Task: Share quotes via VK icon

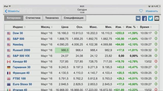Action: point(138,18)
